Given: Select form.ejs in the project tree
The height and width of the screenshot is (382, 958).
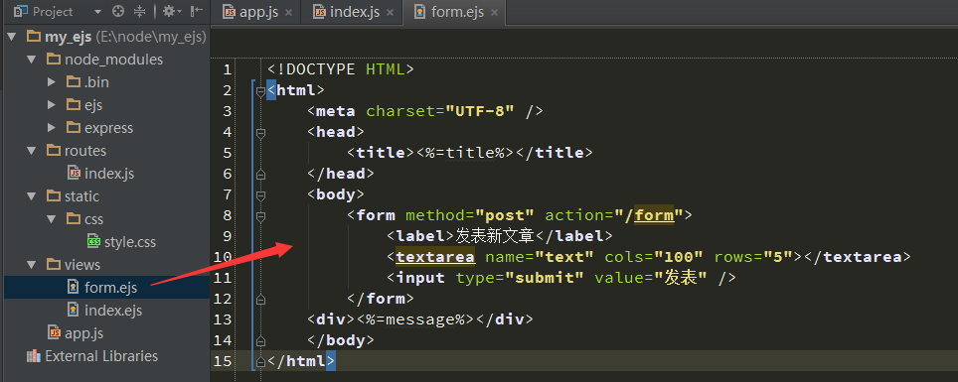Looking at the screenshot, I should click(x=107, y=288).
